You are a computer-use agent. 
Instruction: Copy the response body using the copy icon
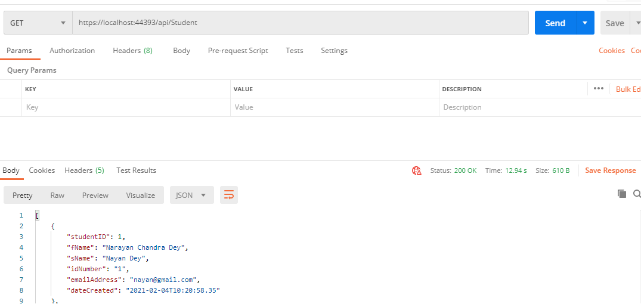622,194
